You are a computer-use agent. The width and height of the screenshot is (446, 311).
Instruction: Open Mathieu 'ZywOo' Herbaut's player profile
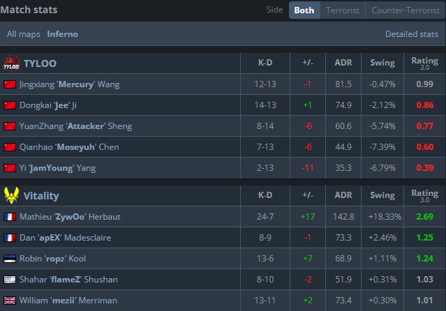pyautogui.click(x=70, y=217)
